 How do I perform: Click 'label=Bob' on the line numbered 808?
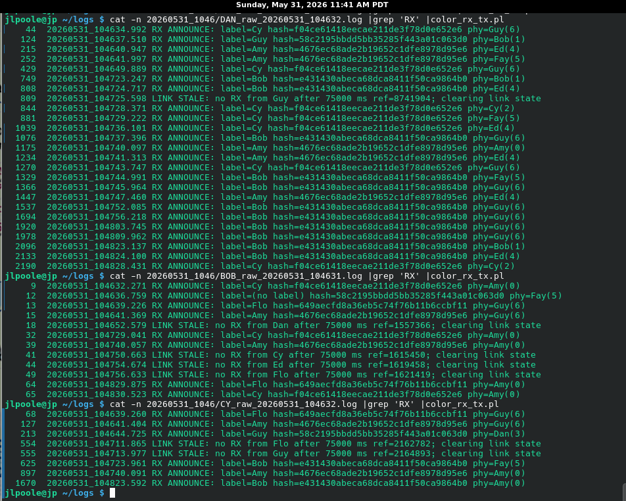(245, 89)
